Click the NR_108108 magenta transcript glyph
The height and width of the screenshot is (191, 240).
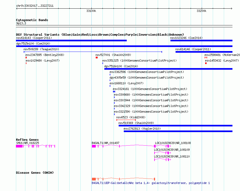coord(163,146)
